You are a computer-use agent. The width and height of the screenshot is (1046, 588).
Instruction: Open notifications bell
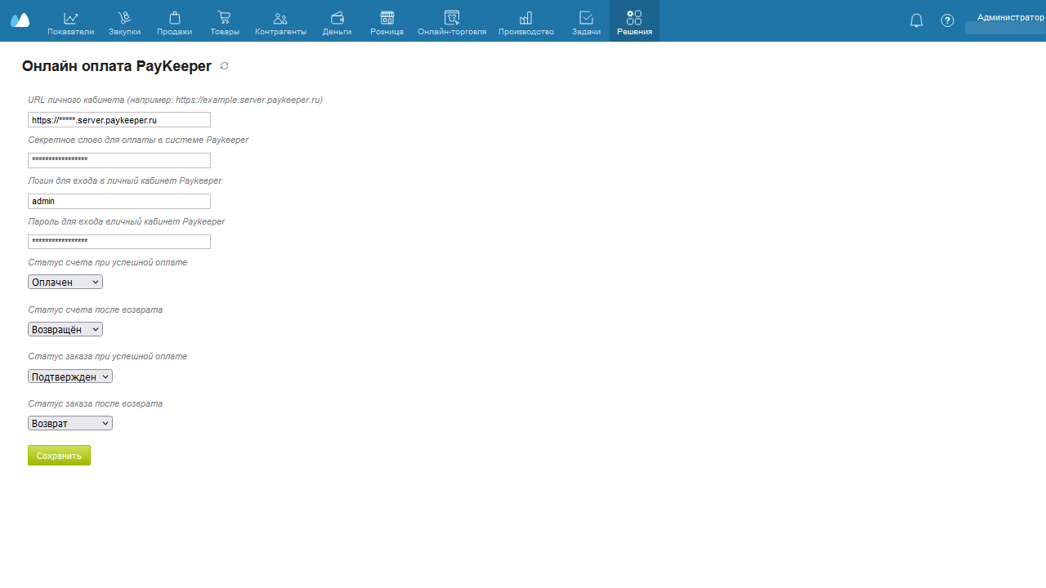(916, 20)
